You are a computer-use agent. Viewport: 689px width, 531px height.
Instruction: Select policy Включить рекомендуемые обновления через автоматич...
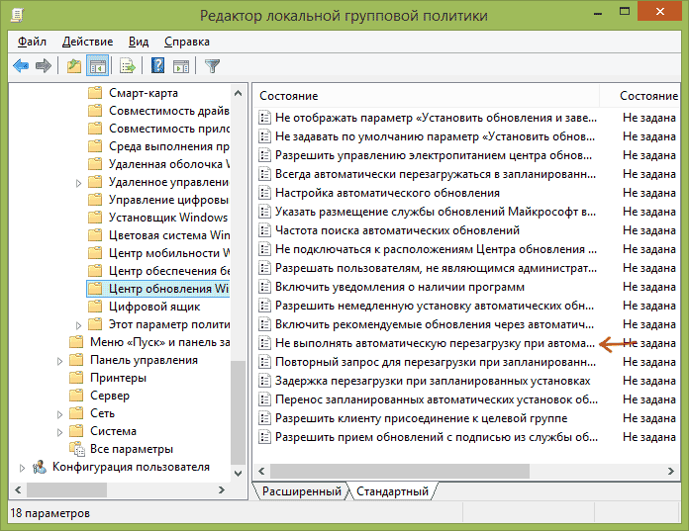pos(435,324)
